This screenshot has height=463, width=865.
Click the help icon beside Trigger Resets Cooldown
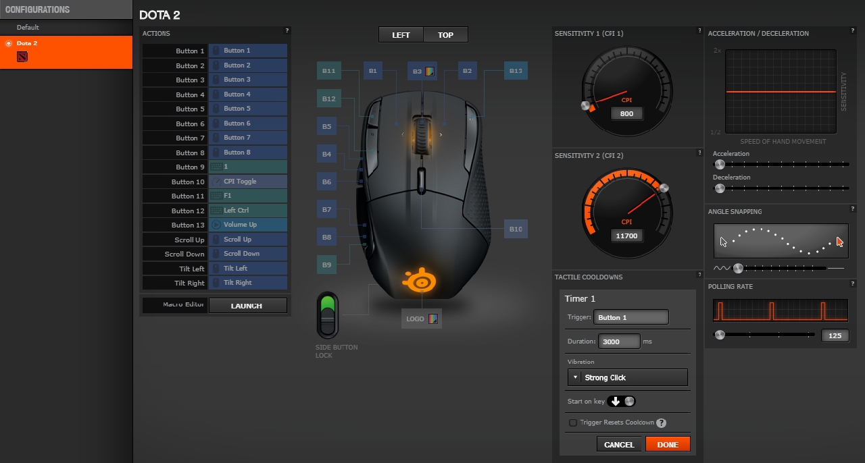pyautogui.click(x=661, y=423)
